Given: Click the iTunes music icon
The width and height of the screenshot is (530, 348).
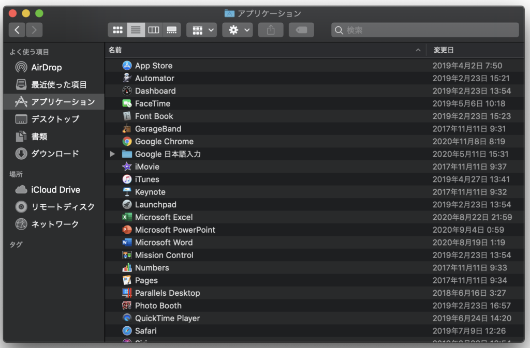Looking at the screenshot, I should (x=127, y=179).
